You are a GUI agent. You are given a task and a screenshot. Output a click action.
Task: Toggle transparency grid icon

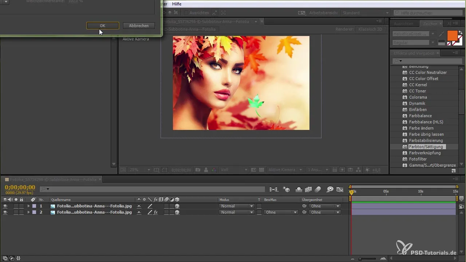click(x=261, y=170)
